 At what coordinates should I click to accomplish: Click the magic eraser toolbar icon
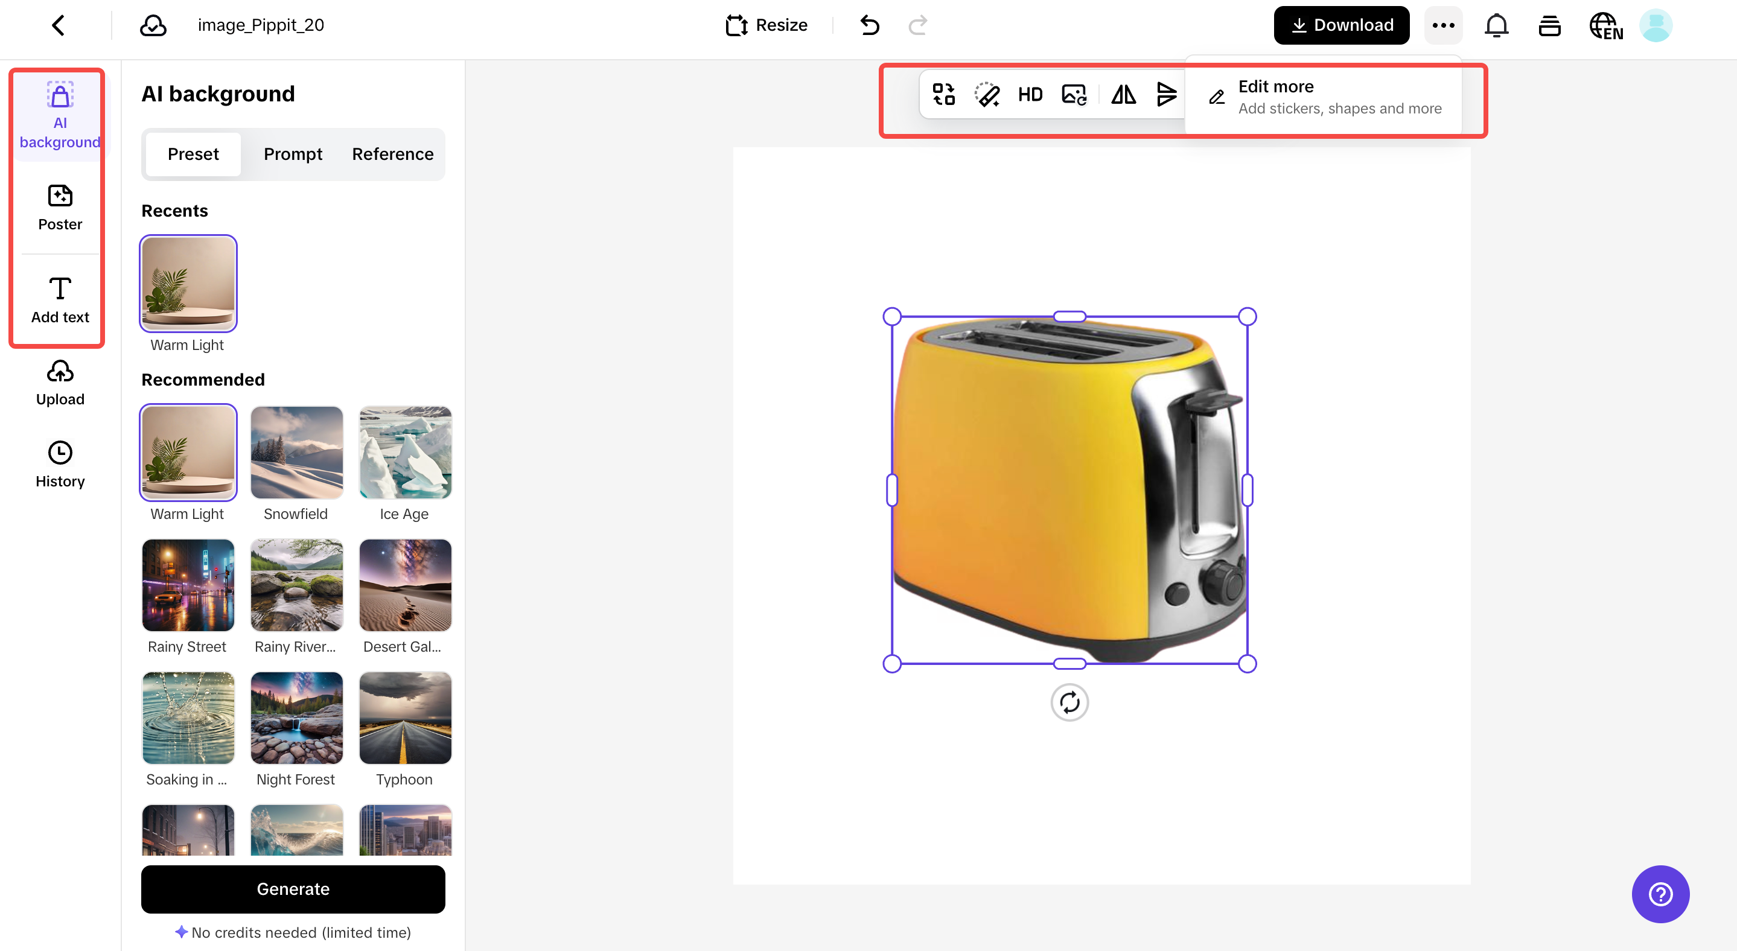coord(987,94)
